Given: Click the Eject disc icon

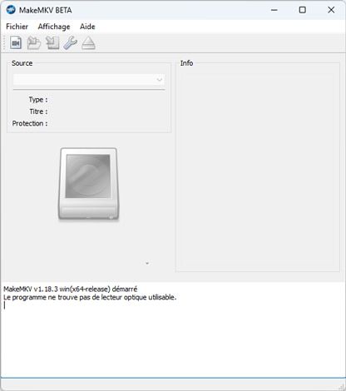Looking at the screenshot, I should pos(88,43).
